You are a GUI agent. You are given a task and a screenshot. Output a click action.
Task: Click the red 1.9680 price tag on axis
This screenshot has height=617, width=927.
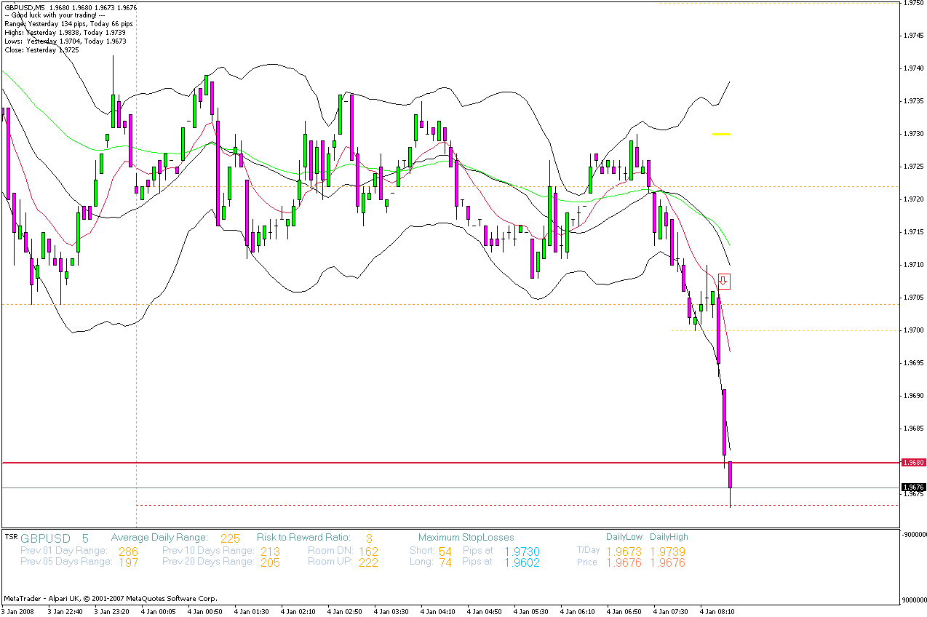point(913,462)
